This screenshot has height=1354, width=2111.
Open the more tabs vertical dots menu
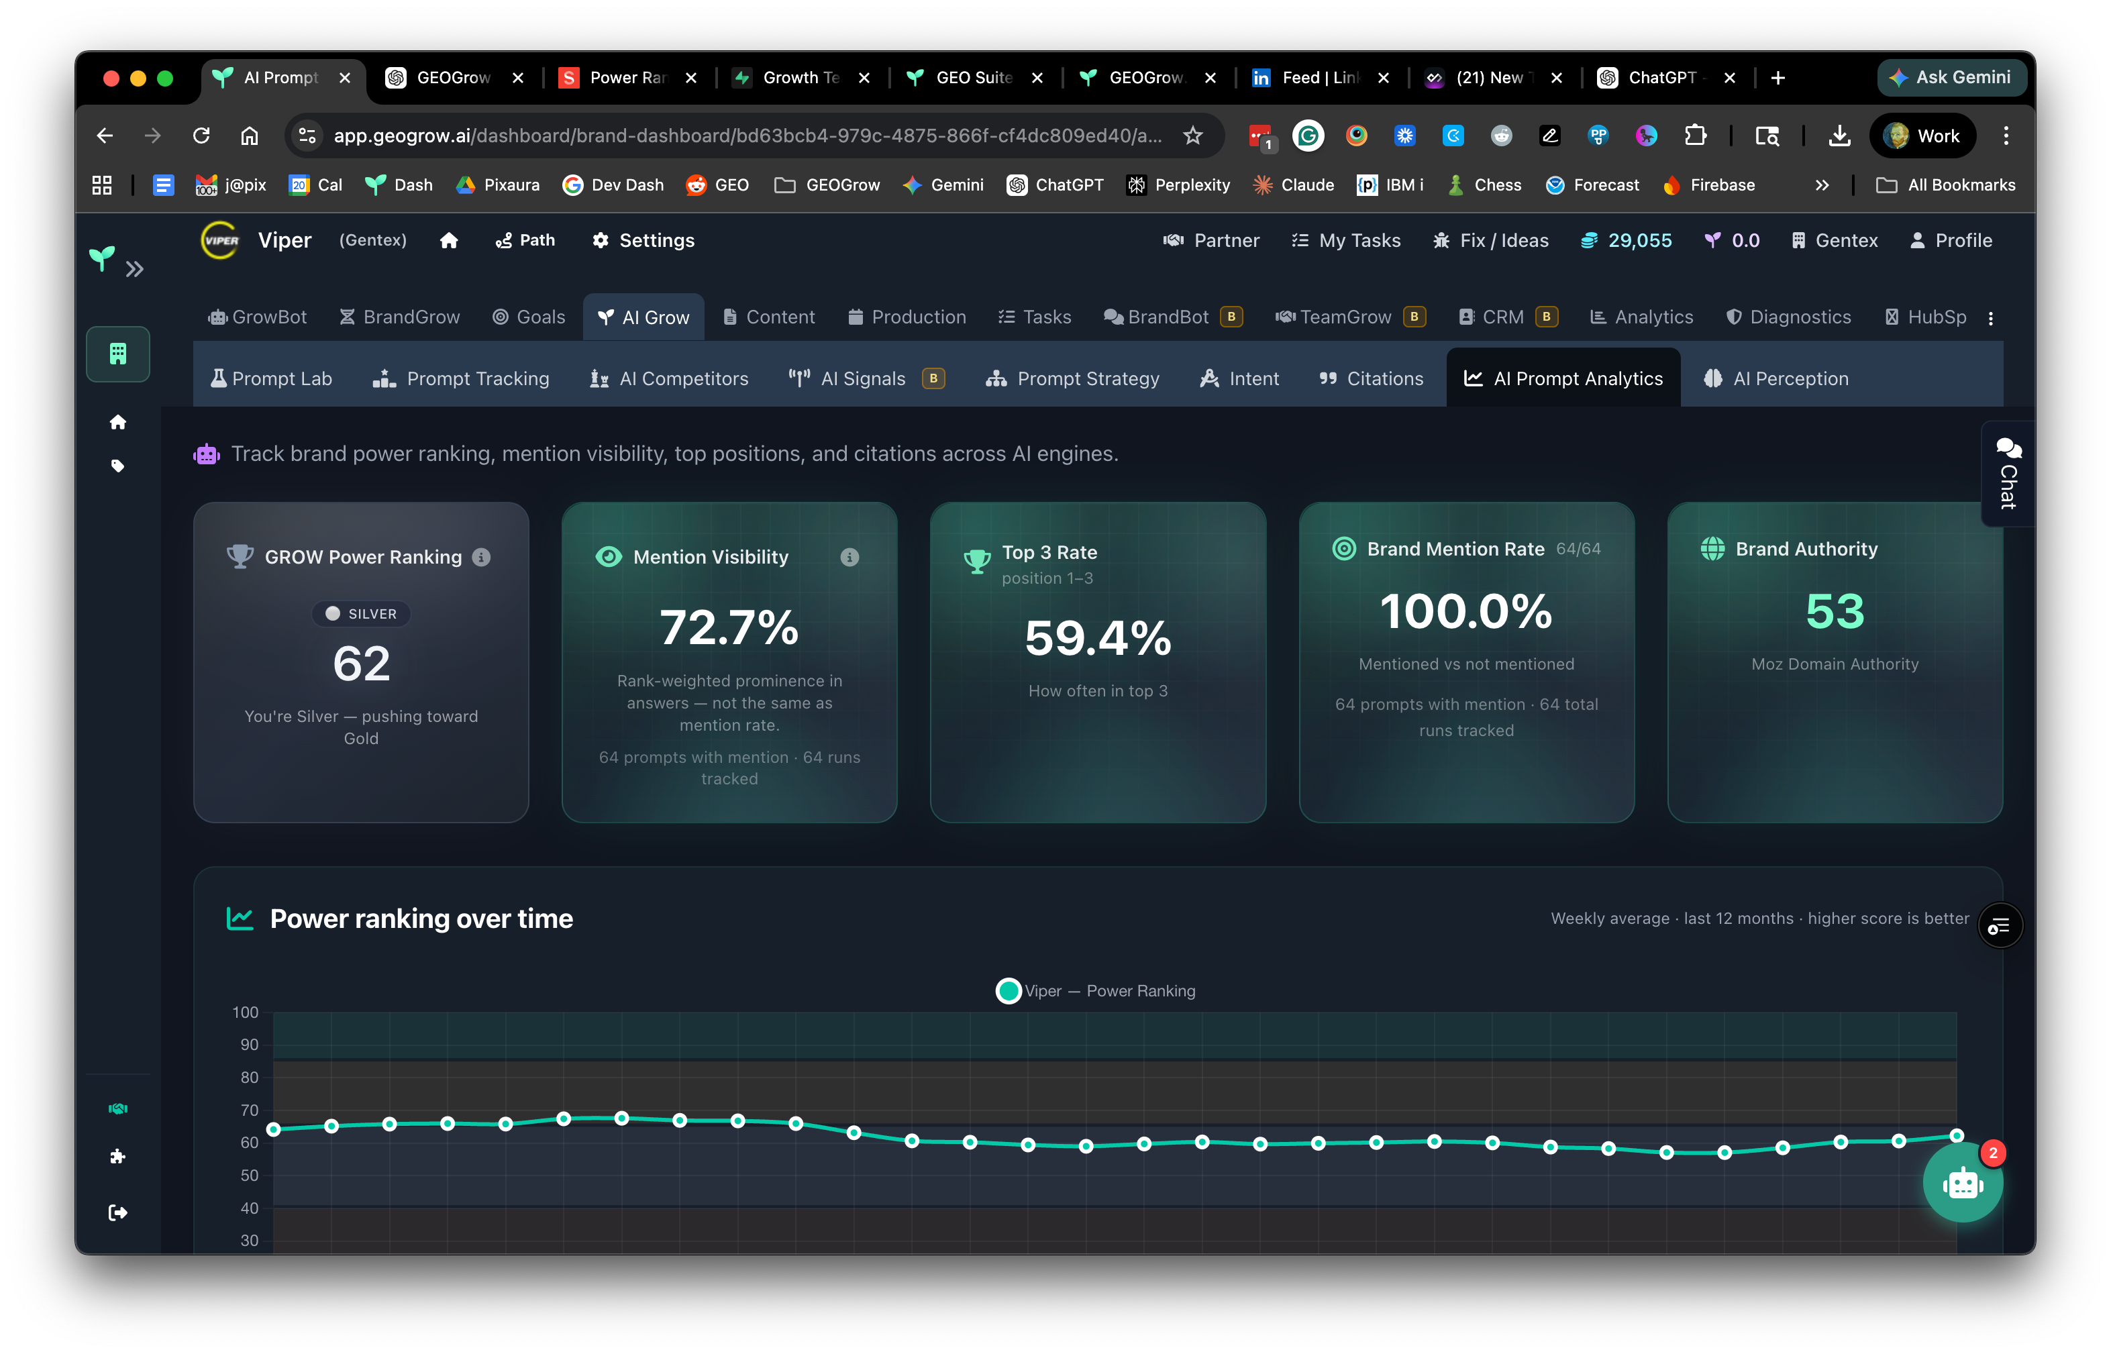pos(1990,318)
